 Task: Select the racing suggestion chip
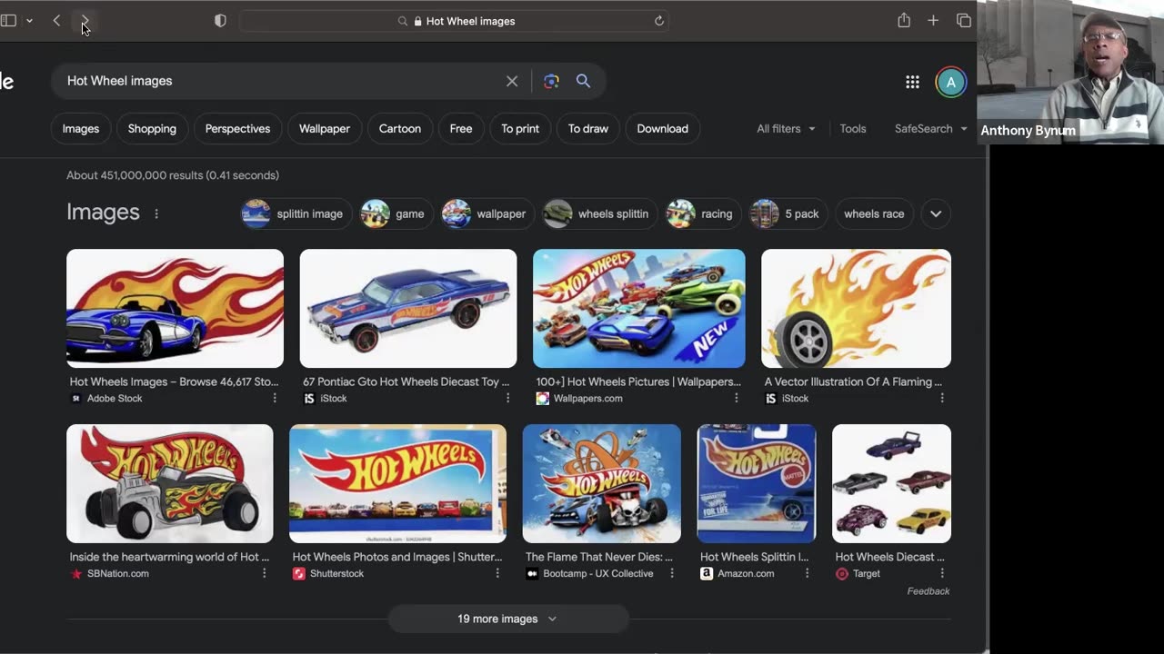click(705, 213)
